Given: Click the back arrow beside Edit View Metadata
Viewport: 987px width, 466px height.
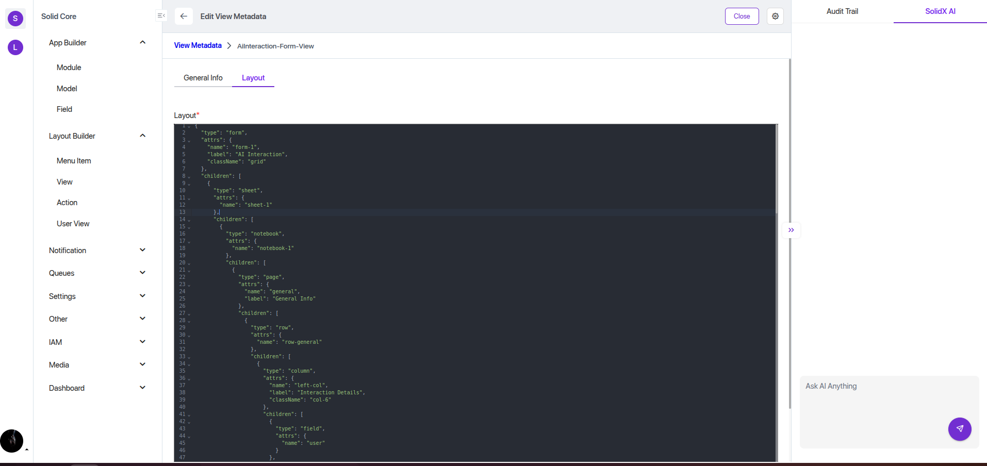Looking at the screenshot, I should point(184,16).
